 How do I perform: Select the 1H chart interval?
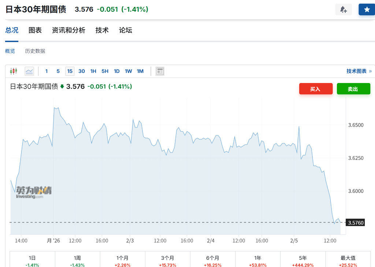(x=93, y=71)
